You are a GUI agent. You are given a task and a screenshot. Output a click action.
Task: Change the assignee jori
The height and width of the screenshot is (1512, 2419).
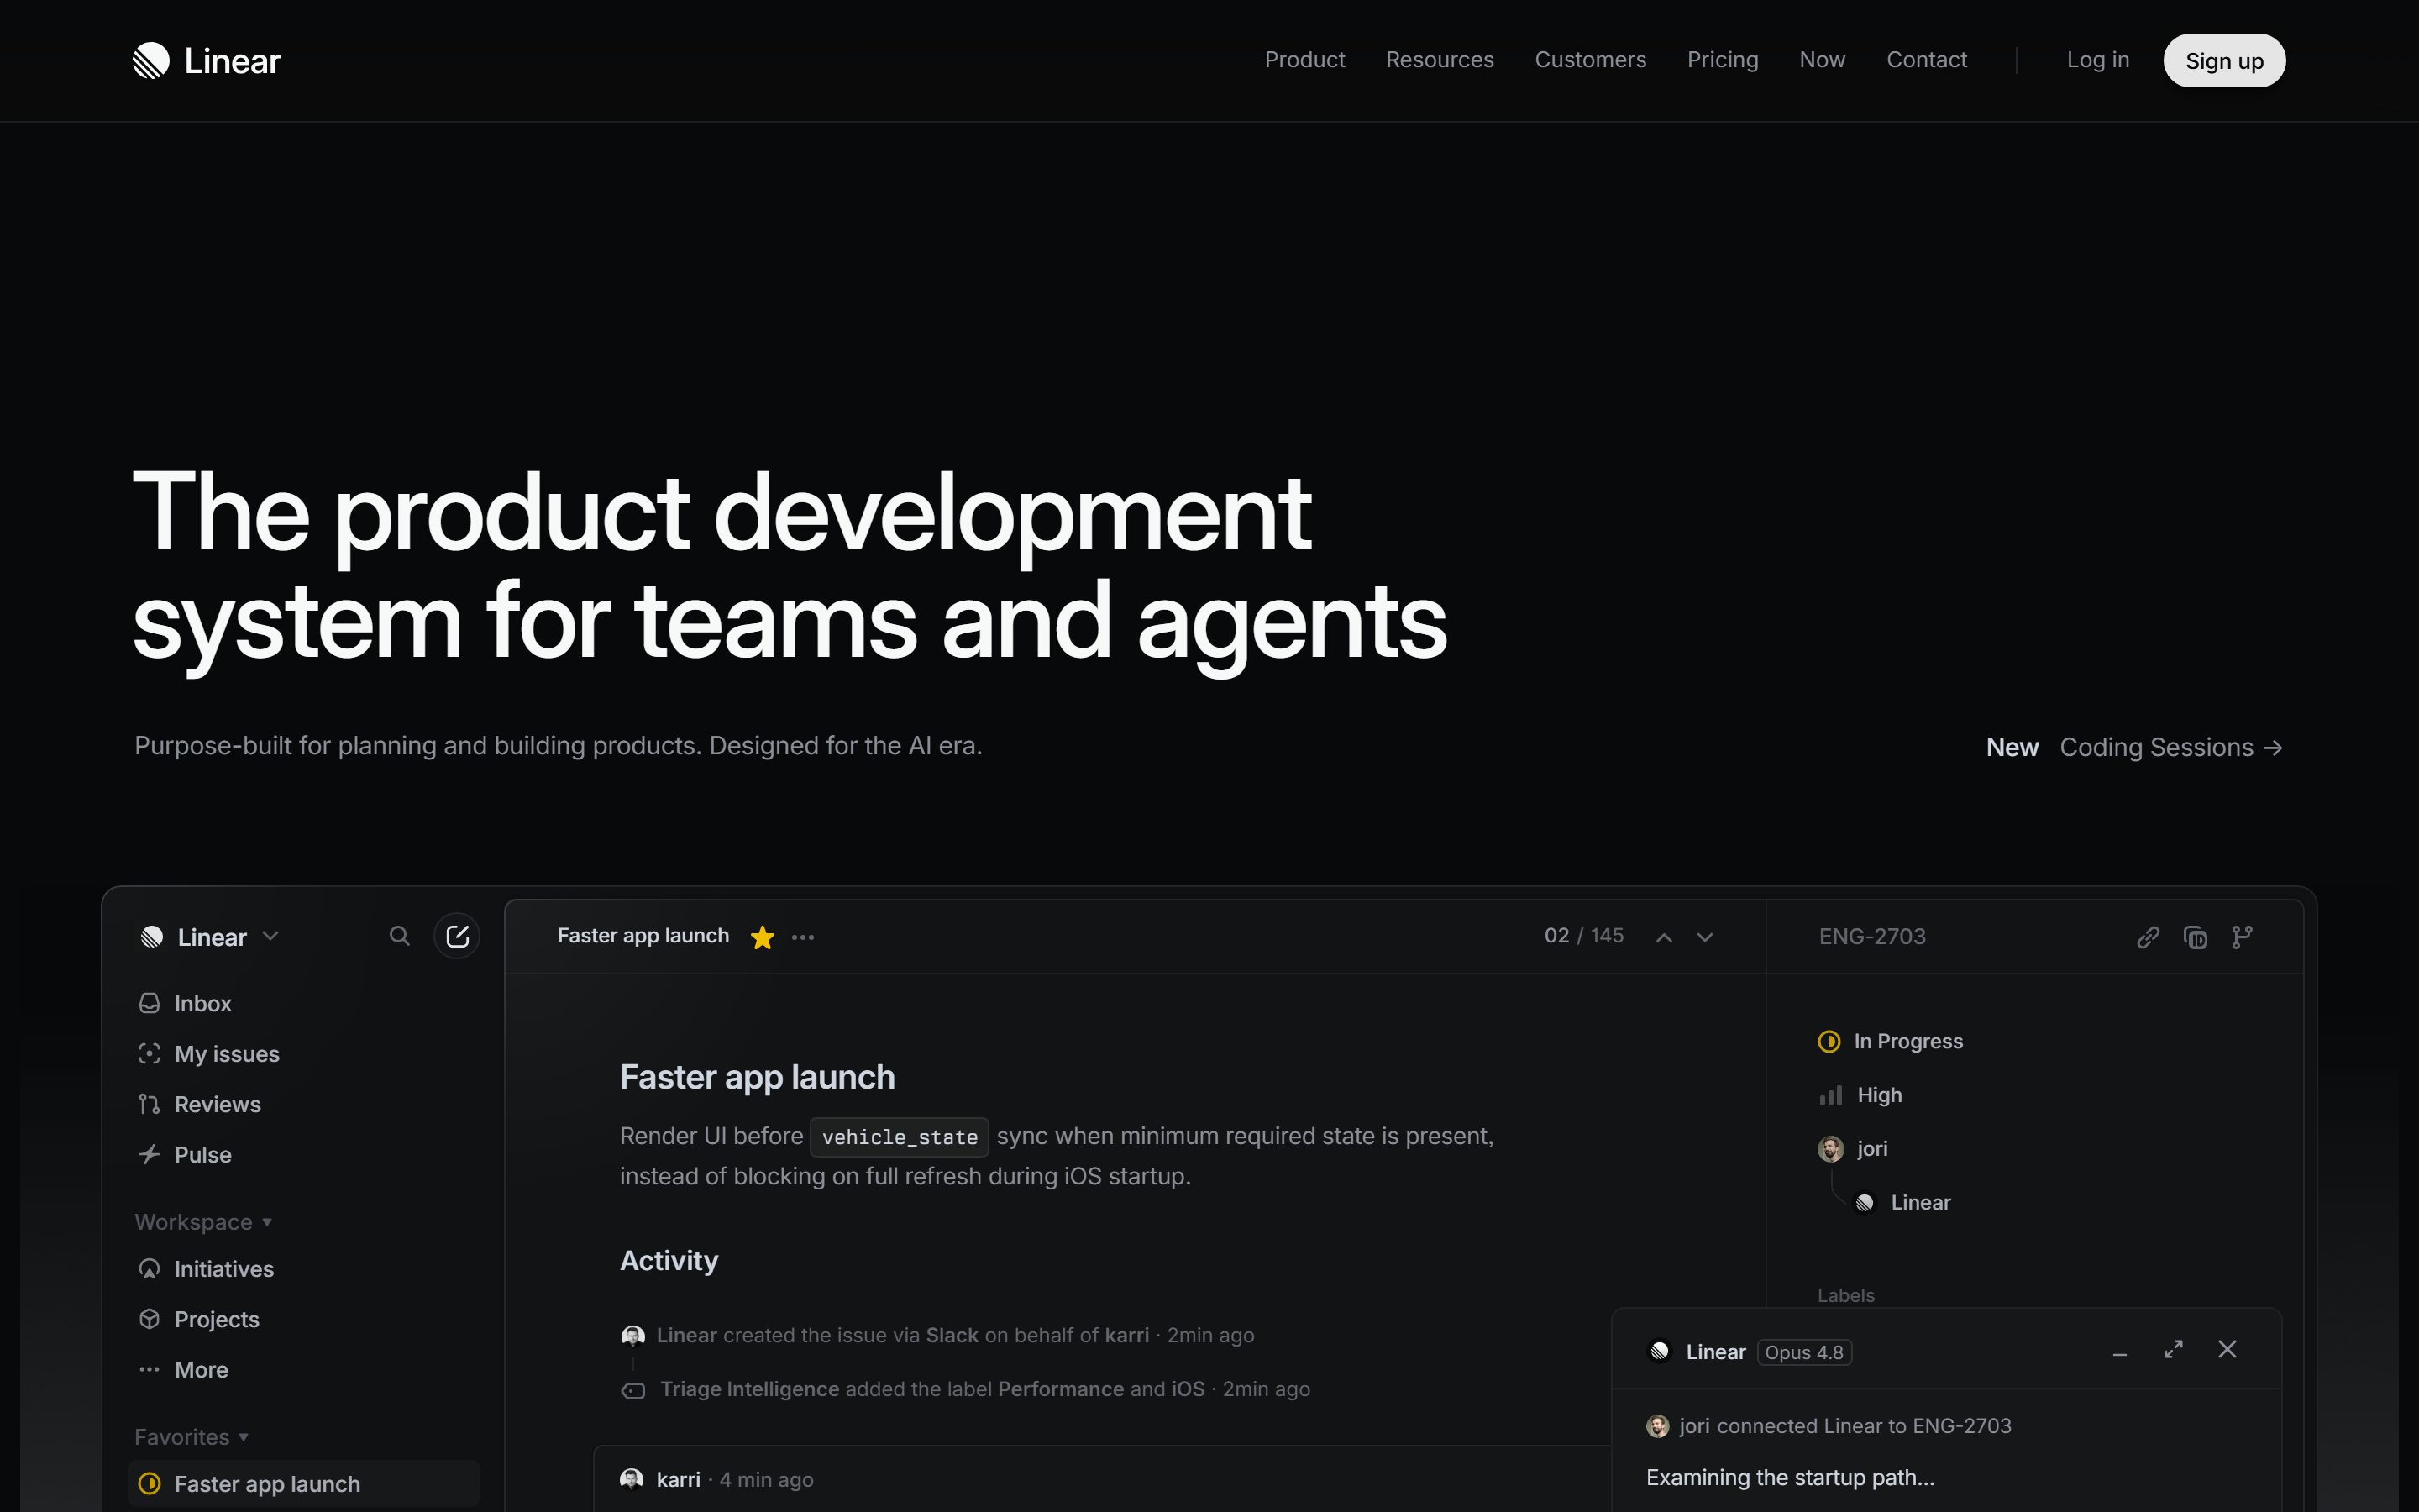pyautogui.click(x=1853, y=1149)
